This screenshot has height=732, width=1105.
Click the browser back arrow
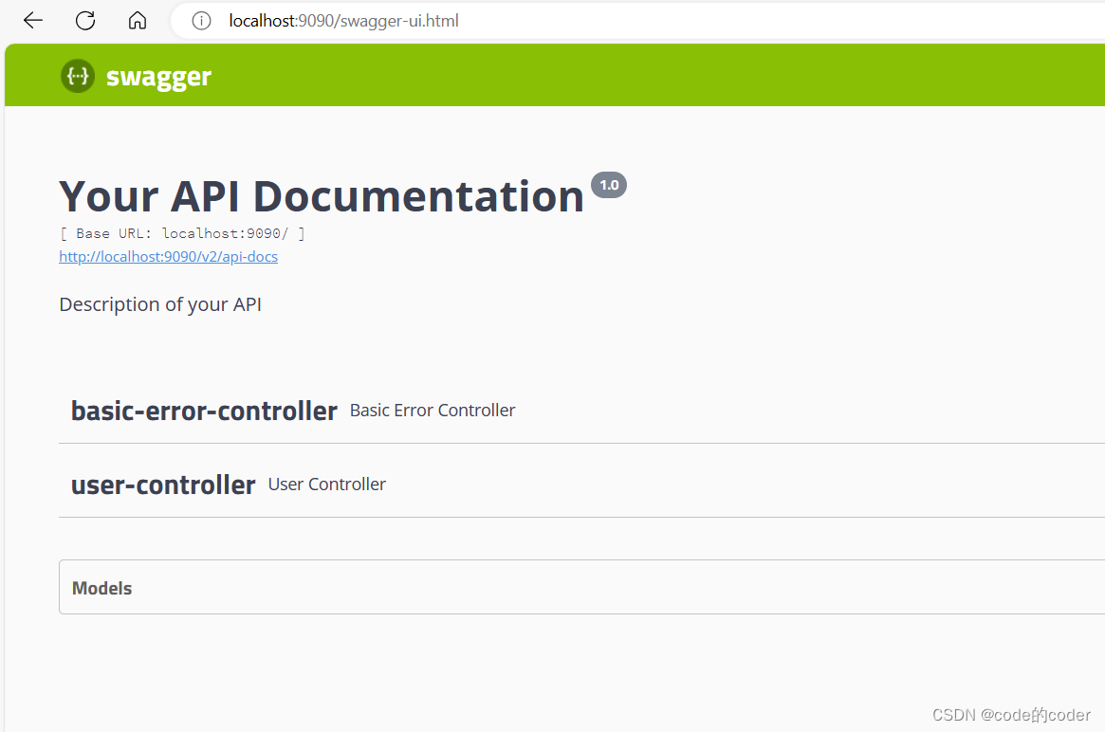click(33, 21)
